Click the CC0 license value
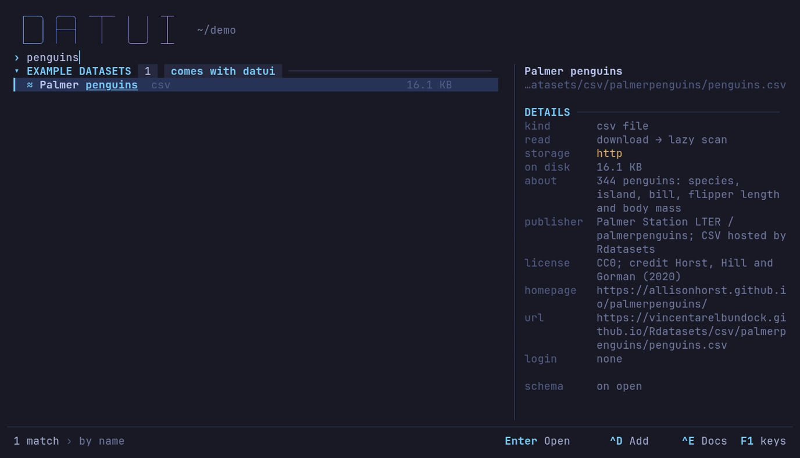 point(685,270)
